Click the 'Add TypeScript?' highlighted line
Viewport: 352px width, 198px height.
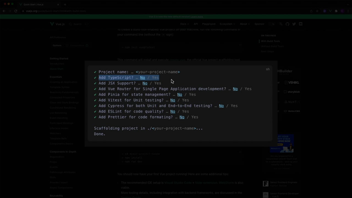point(129,78)
